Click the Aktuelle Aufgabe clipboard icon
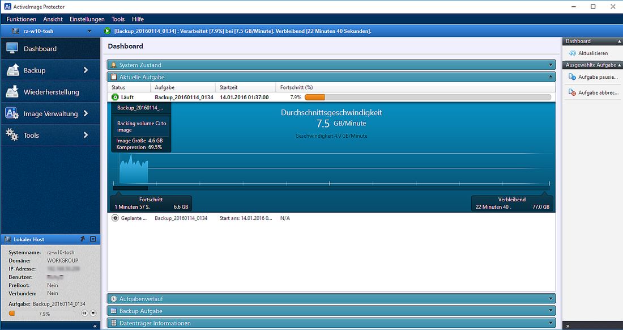The width and height of the screenshot is (623, 330). click(114, 77)
